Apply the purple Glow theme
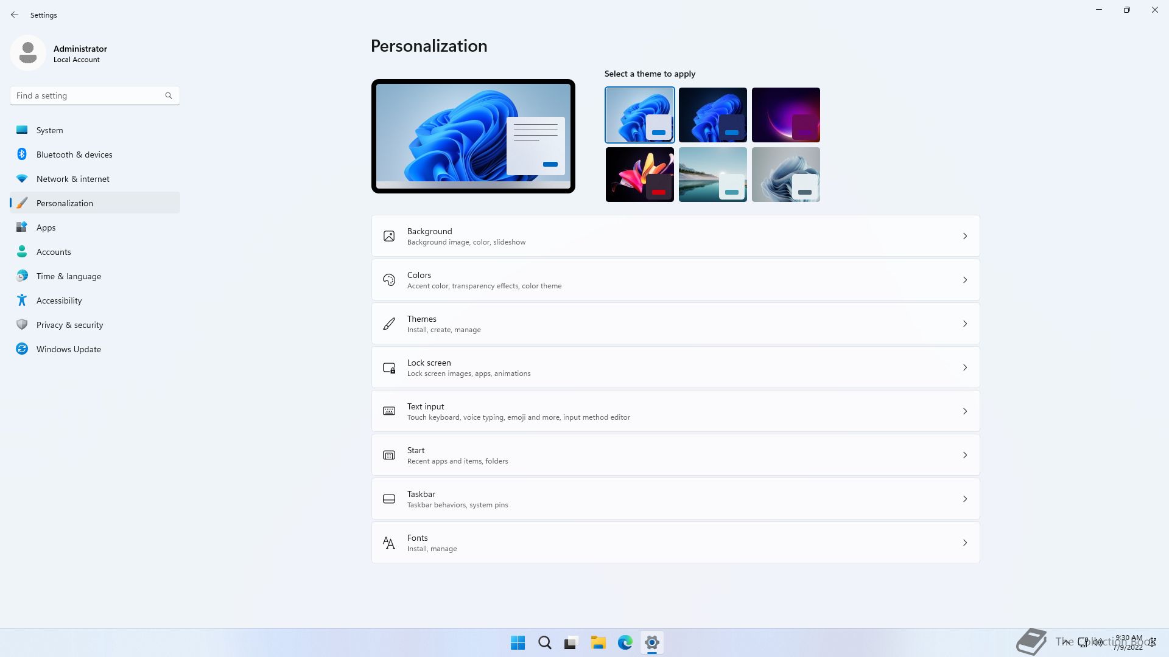The width and height of the screenshot is (1169, 657). 785,115
